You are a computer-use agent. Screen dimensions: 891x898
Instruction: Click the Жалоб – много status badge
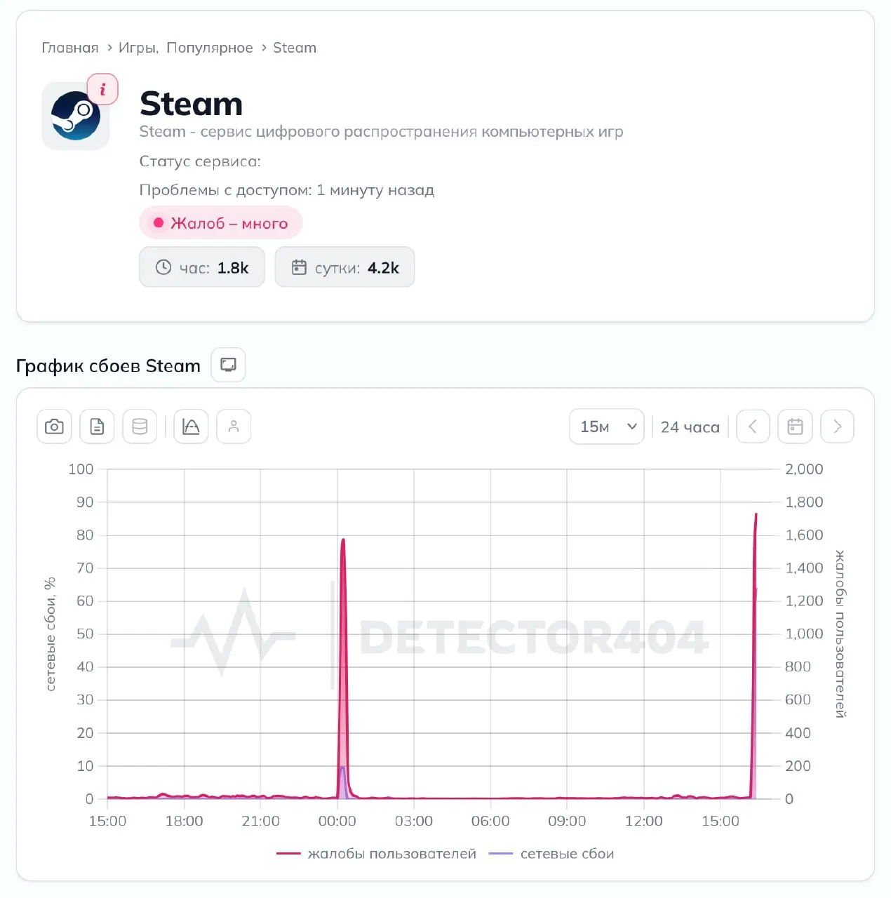point(221,223)
